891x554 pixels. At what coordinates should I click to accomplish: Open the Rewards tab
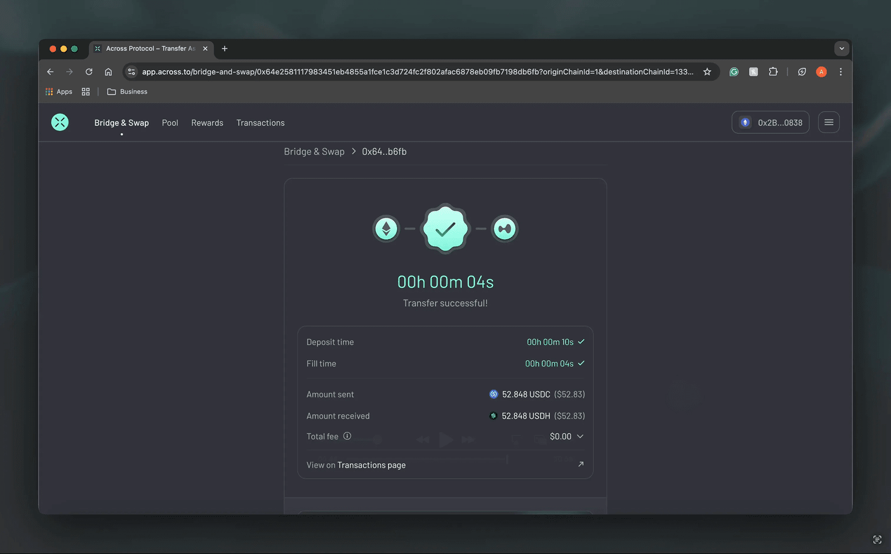pos(207,123)
